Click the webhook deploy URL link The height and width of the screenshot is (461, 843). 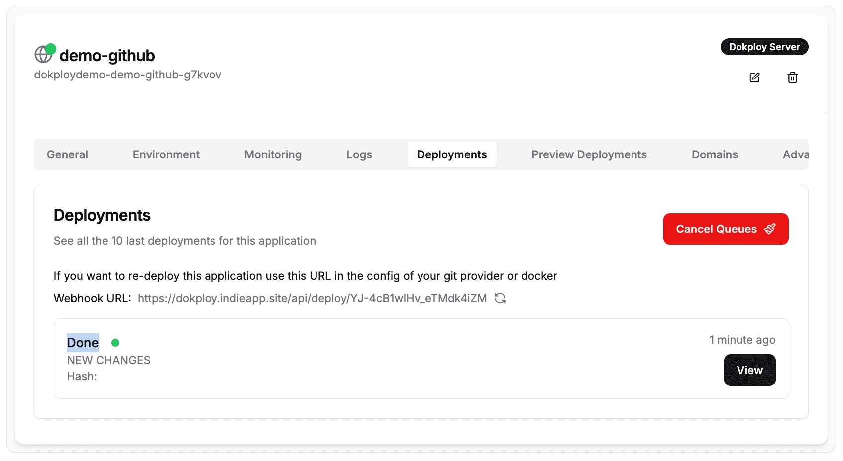pos(312,298)
